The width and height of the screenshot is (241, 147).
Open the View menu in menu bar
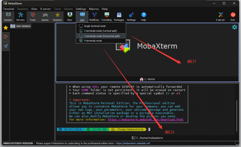[34, 9]
